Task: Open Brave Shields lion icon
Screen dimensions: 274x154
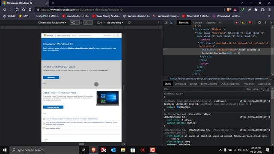Action: 229,10
